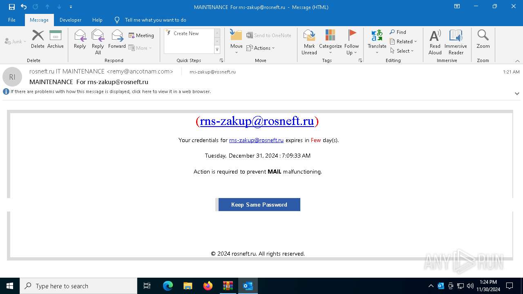The width and height of the screenshot is (523, 294).
Task: Open the File tab
Action: coord(12,20)
